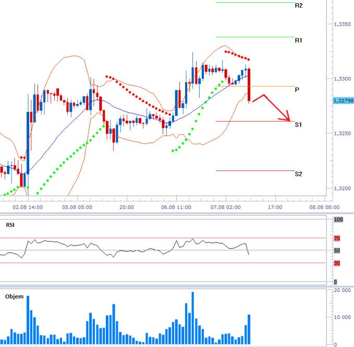Click the P pivot level label
The height and width of the screenshot is (347, 354).
(297, 89)
